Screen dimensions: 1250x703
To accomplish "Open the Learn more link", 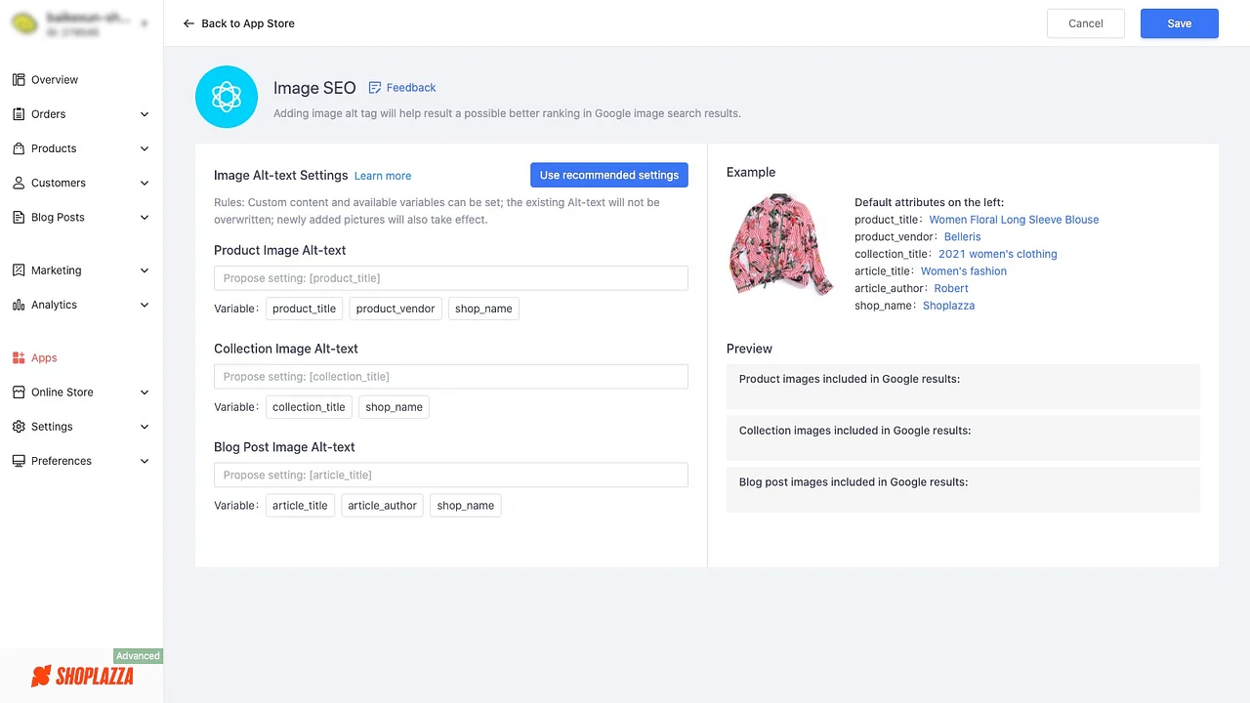I will 382,176.
